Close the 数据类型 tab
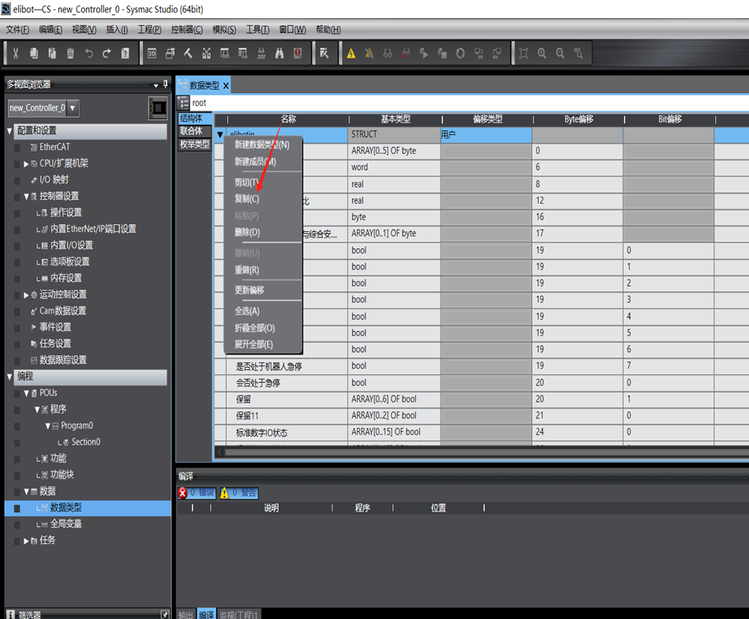Image resolution: width=749 pixels, height=619 pixels. (226, 85)
